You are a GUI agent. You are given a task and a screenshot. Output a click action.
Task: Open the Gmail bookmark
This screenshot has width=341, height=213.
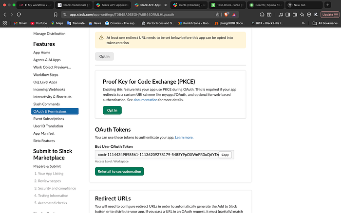[x=20, y=23]
